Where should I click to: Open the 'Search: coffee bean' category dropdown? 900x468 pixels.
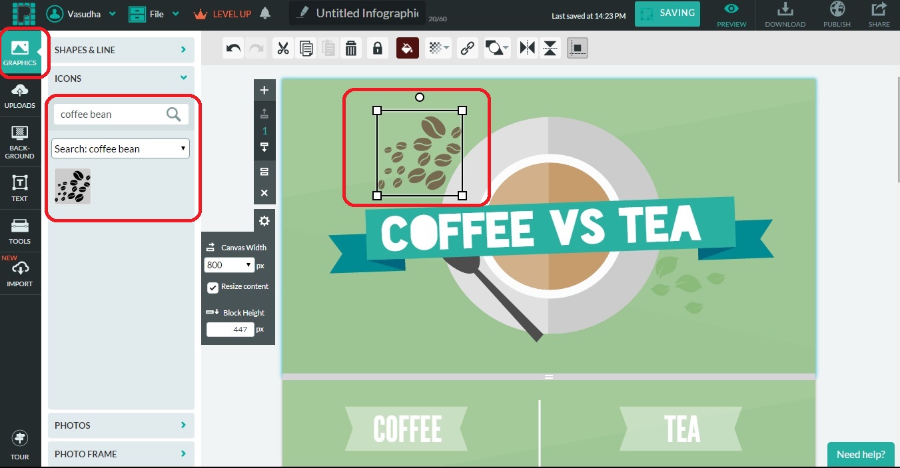click(121, 148)
